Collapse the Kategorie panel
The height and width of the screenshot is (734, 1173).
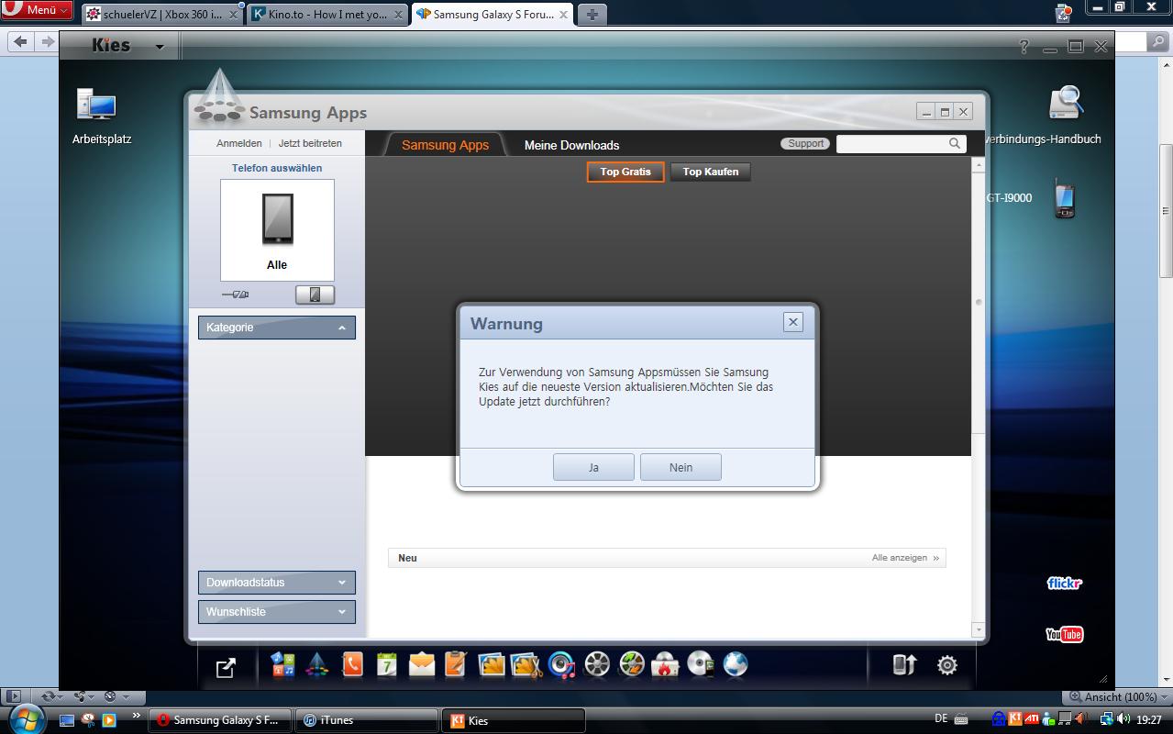click(x=276, y=328)
